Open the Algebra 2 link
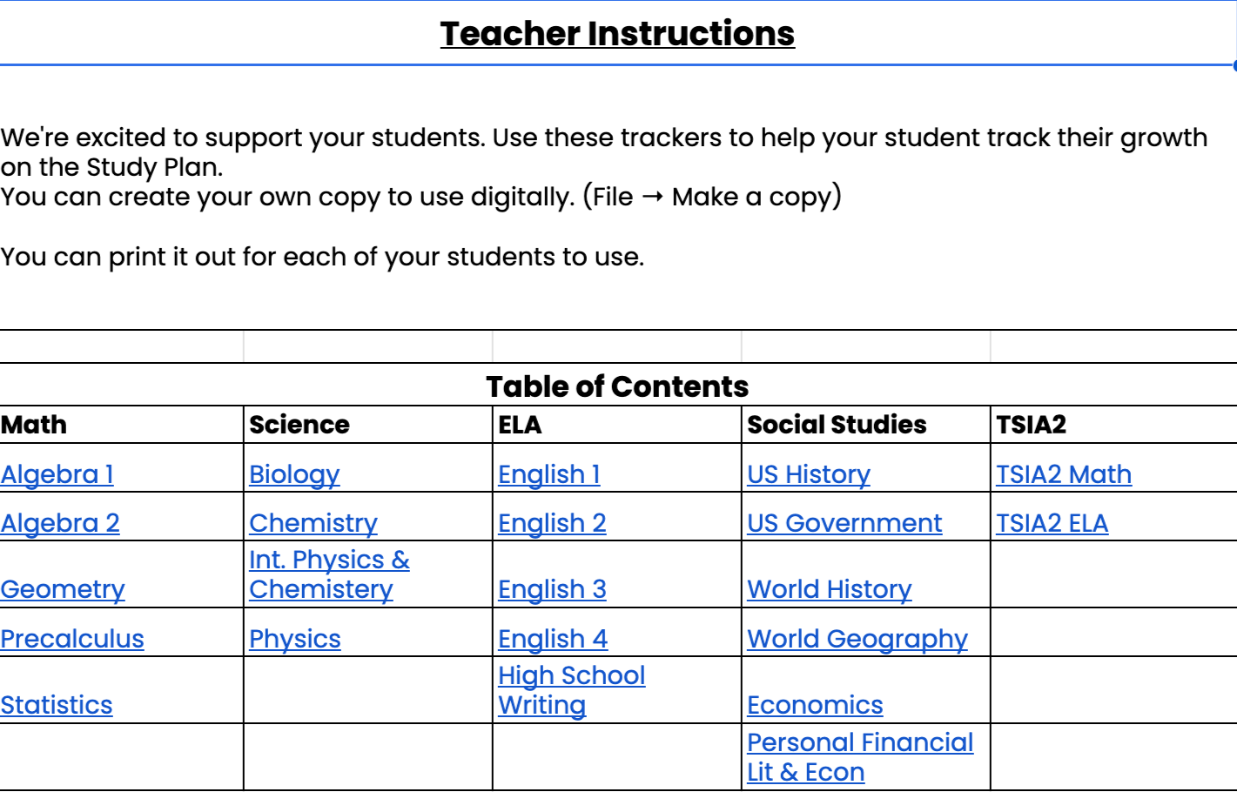1237x792 pixels. click(x=60, y=523)
